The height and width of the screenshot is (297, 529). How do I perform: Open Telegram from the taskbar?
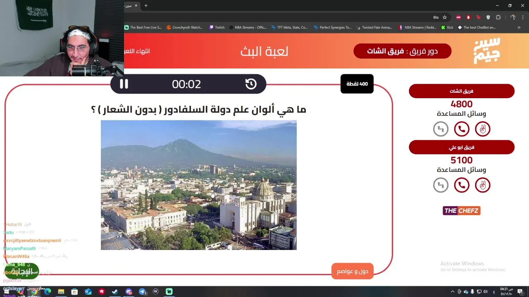pyautogui.click(x=142, y=292)
